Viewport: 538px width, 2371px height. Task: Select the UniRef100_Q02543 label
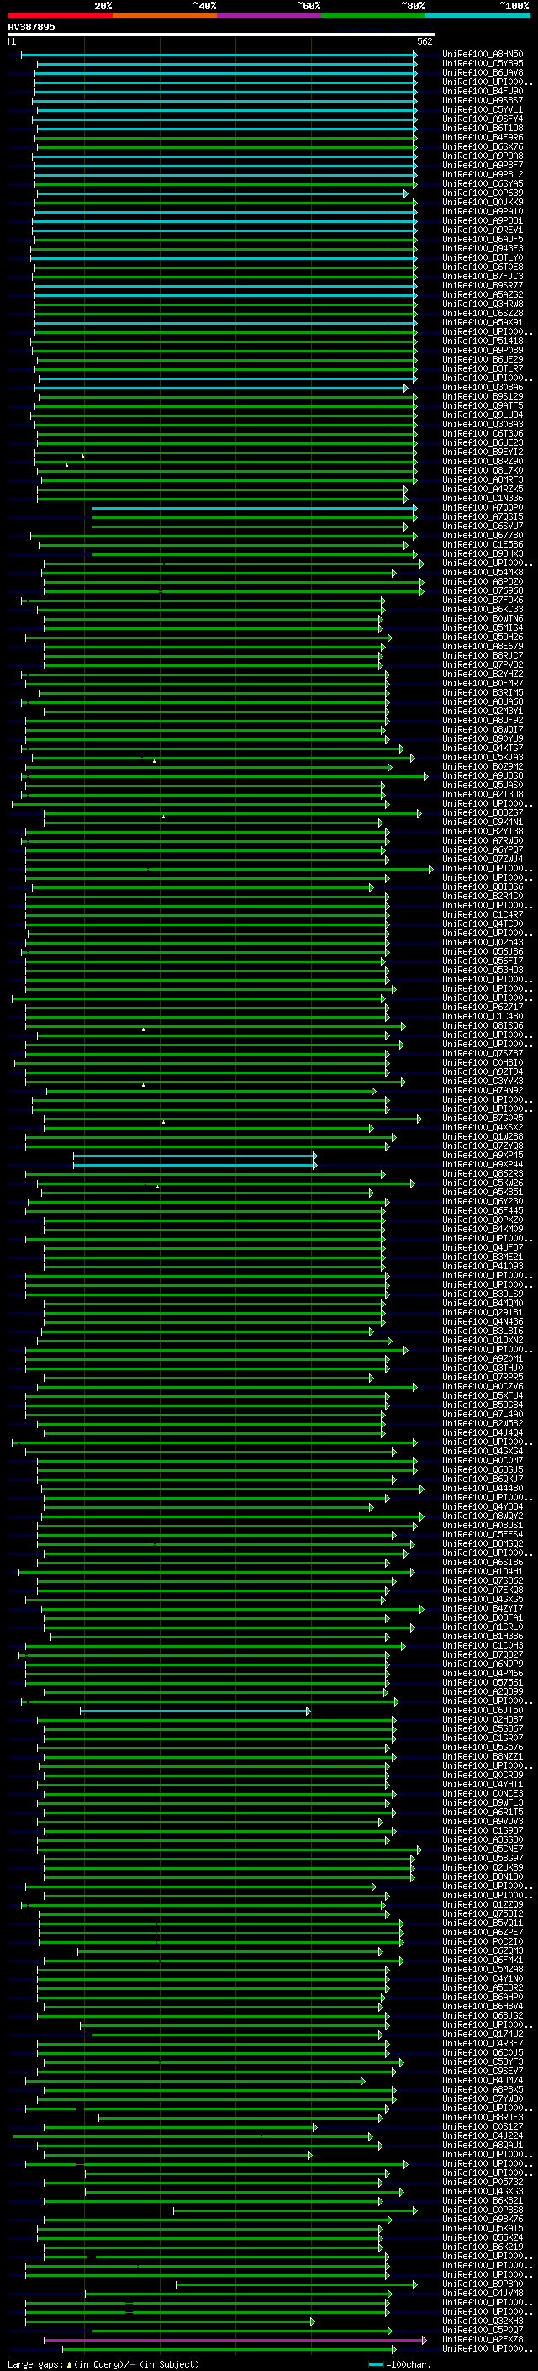[483, 943]
